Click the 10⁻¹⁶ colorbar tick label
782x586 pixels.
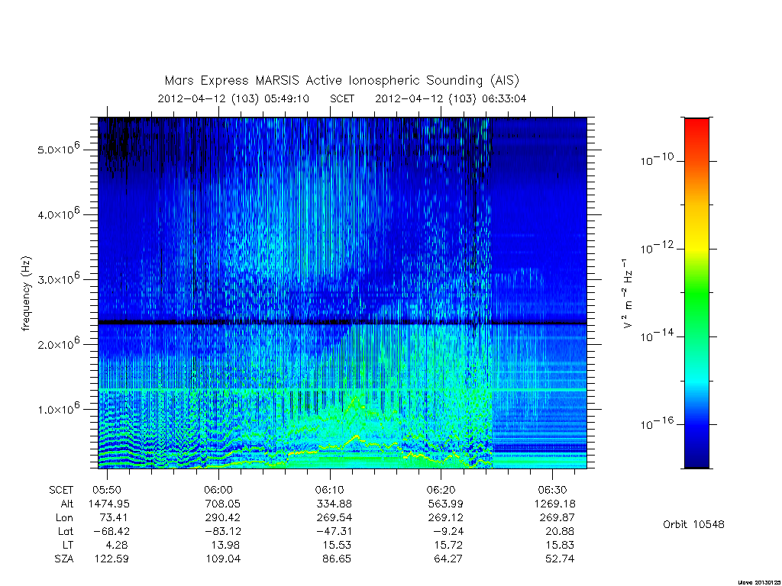657,423
